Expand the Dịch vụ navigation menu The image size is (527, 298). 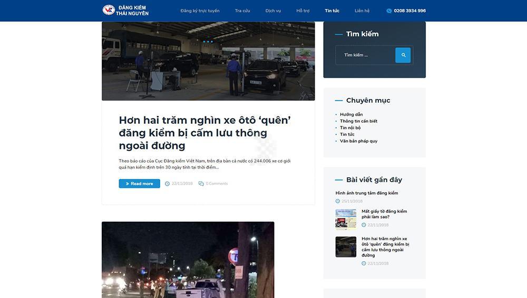coord(273,11)
